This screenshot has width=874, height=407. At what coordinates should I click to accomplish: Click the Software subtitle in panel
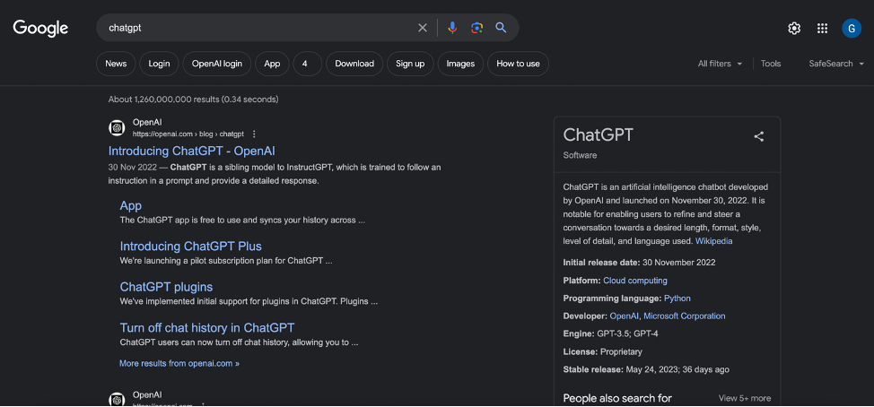point(580,155)
